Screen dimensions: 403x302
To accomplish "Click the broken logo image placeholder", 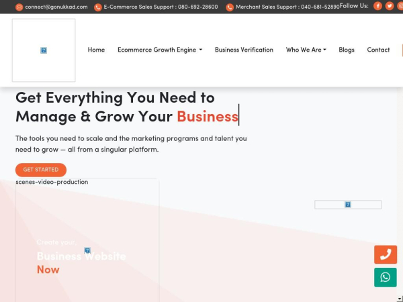I will [x=44, y=50].
